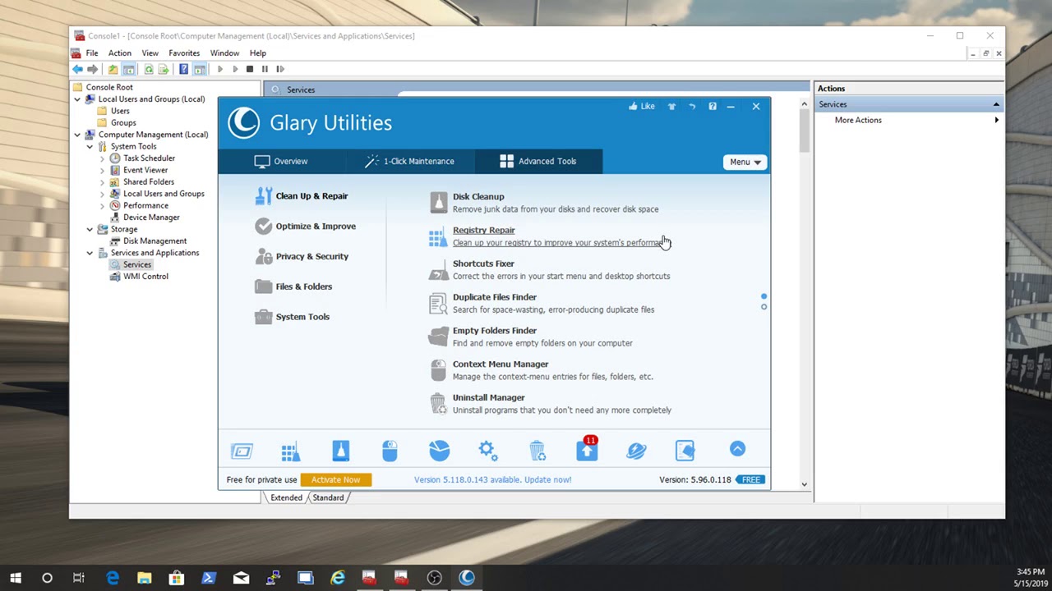Open the pie chart disk analysis icon
Screen dimensions: 1052x591
point(439,450)
